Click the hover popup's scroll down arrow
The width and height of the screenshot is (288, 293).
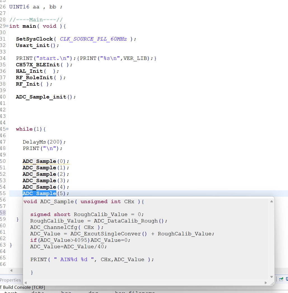[x=271, y=277]
